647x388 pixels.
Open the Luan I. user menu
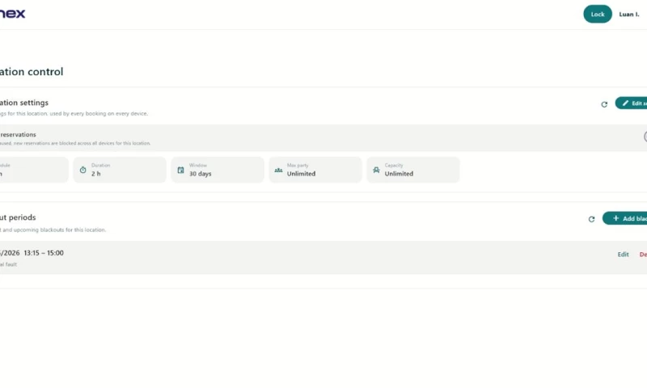pyautogui.click(x=629, y=15)
